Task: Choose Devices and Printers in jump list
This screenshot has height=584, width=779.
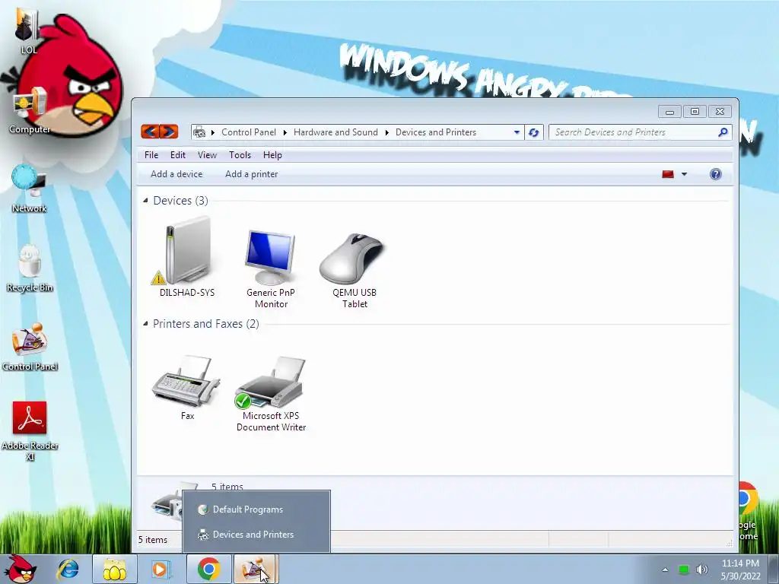Action: click(x=256, y=535)
